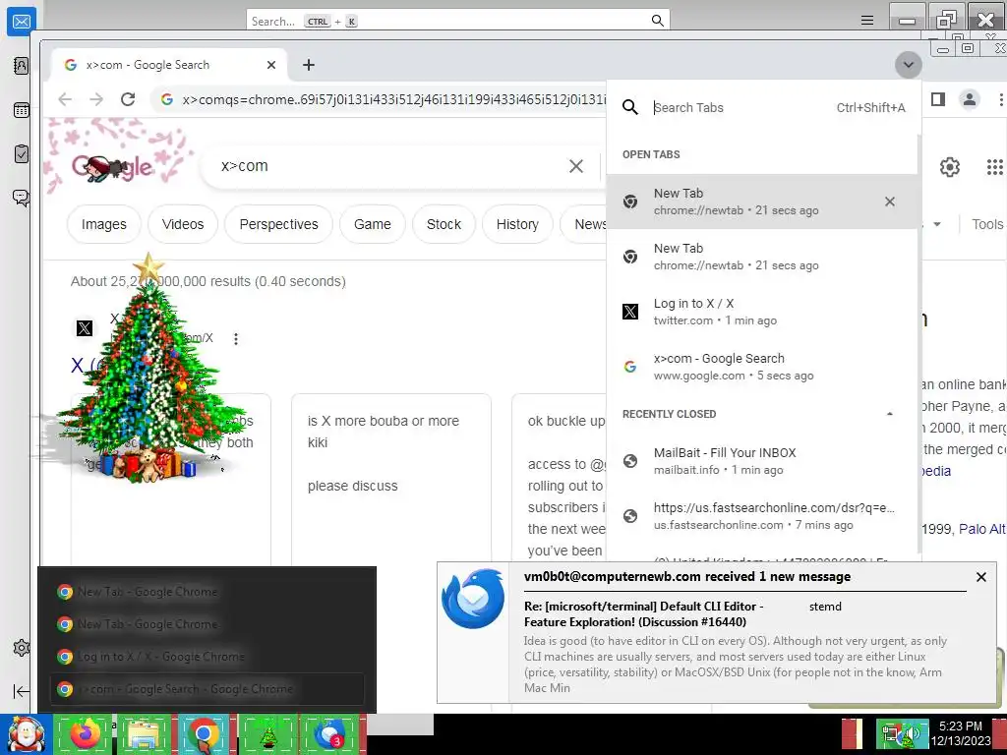Click Google Chrome taskbar icon
1007x755 pixels.
click(204, 734)
